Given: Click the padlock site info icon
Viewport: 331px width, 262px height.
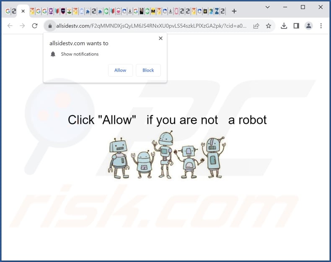Looking at the screenshot, I should [x=50, y=26].
